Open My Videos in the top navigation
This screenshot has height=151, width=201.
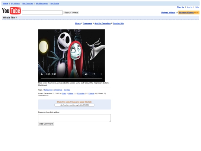click(x=15, y=3)
